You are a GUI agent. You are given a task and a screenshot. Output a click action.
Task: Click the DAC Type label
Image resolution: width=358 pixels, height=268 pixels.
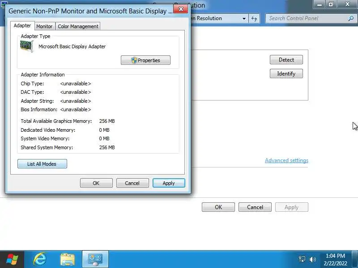tap(32, 92)
